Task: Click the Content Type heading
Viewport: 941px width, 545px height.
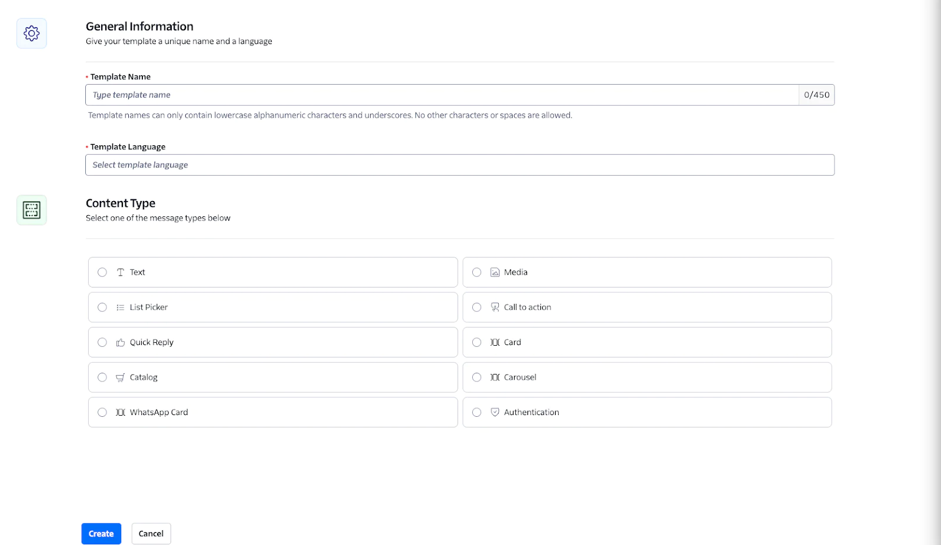Action: coord(121,203)
